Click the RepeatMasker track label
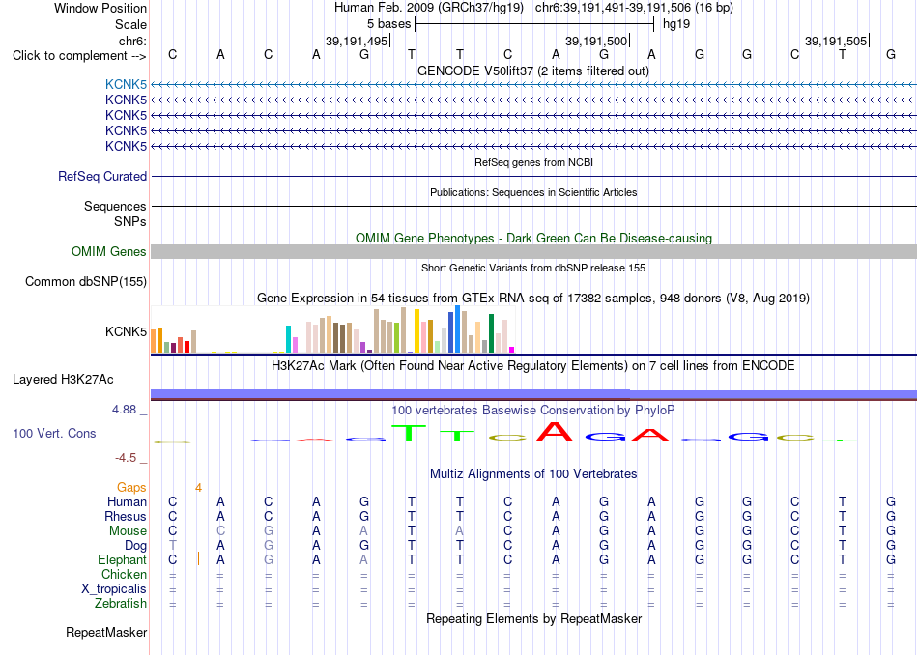This screenshot has height=655, width=918. (x=106, y=632)
